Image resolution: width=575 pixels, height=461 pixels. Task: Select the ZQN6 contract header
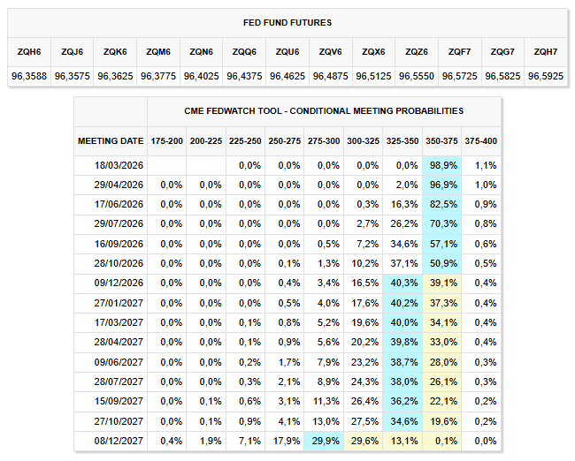pyautogui.click(x=202, y=52)
